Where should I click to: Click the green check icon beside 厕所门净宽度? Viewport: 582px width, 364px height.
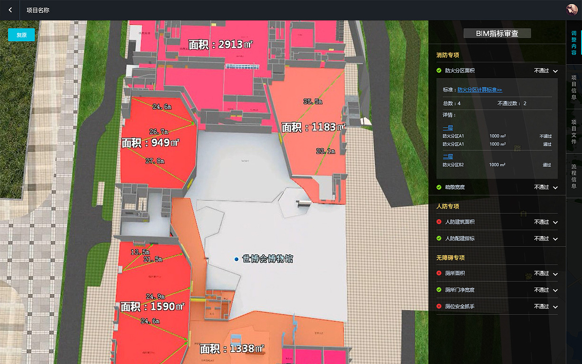pos(439,289)
